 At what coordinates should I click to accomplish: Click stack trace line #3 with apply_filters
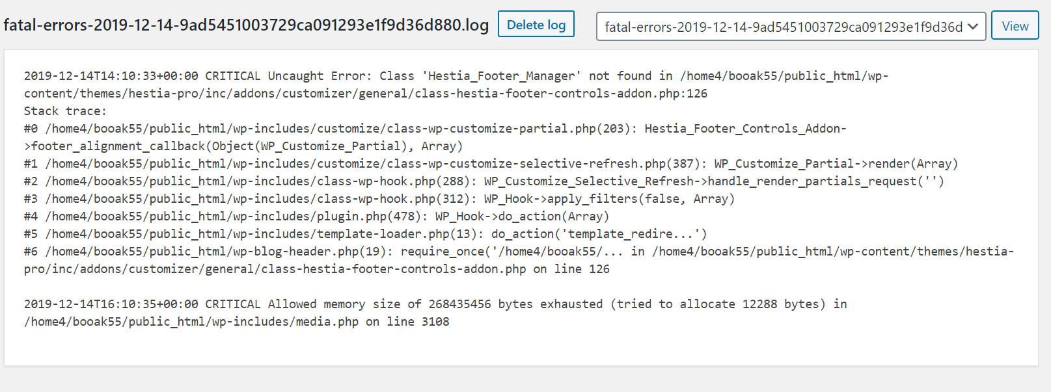point(379,199)
